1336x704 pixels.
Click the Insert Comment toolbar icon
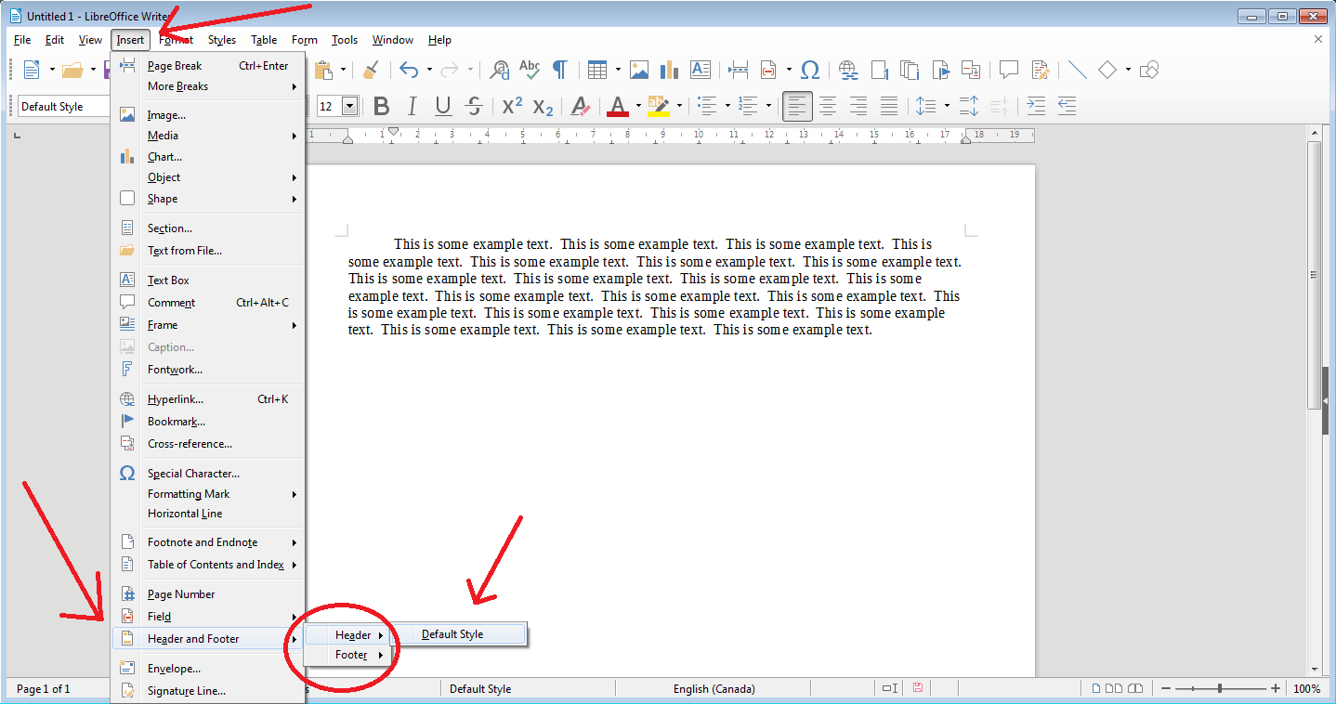pyautogui.click(x=1009, y=70)
